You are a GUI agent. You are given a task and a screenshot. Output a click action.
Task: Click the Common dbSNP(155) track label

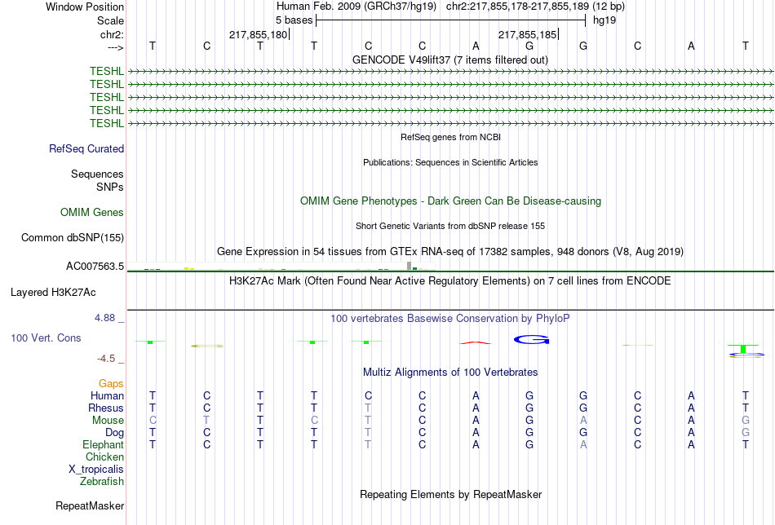[x=73, y=237]
